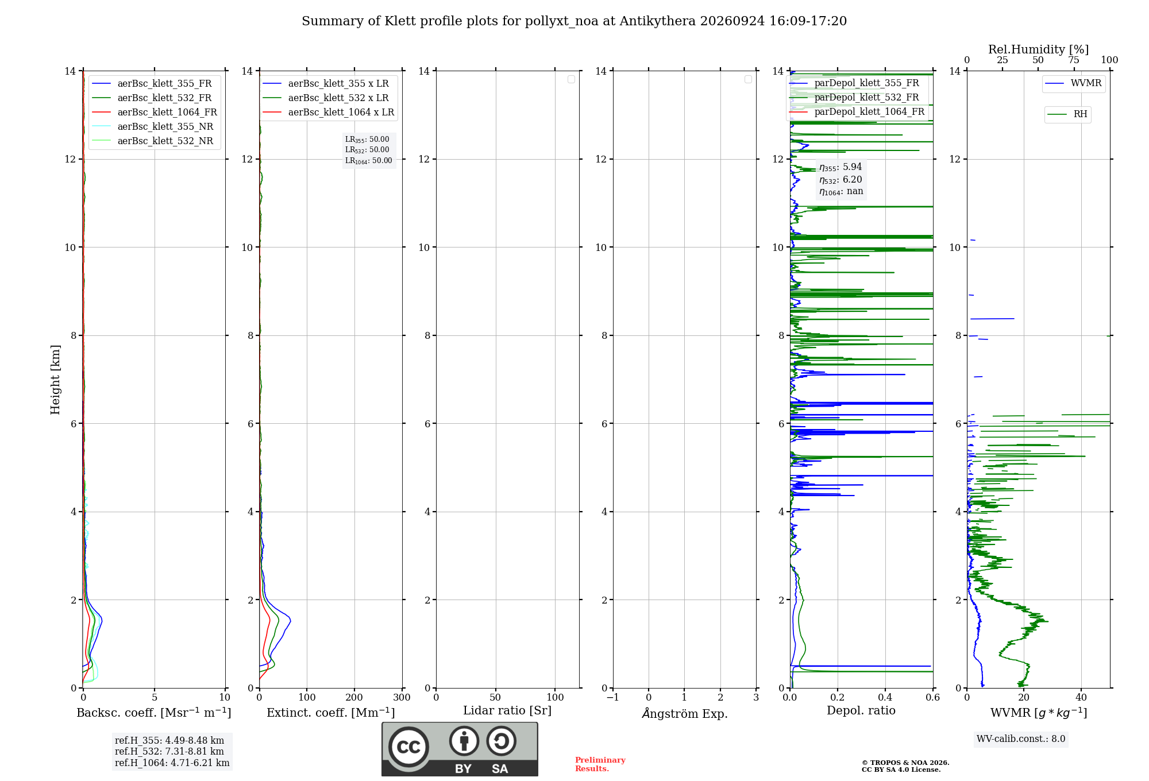
Task: Click the WVMR [g*kg⁻¹] axis label
Action: coord(1039,713)
